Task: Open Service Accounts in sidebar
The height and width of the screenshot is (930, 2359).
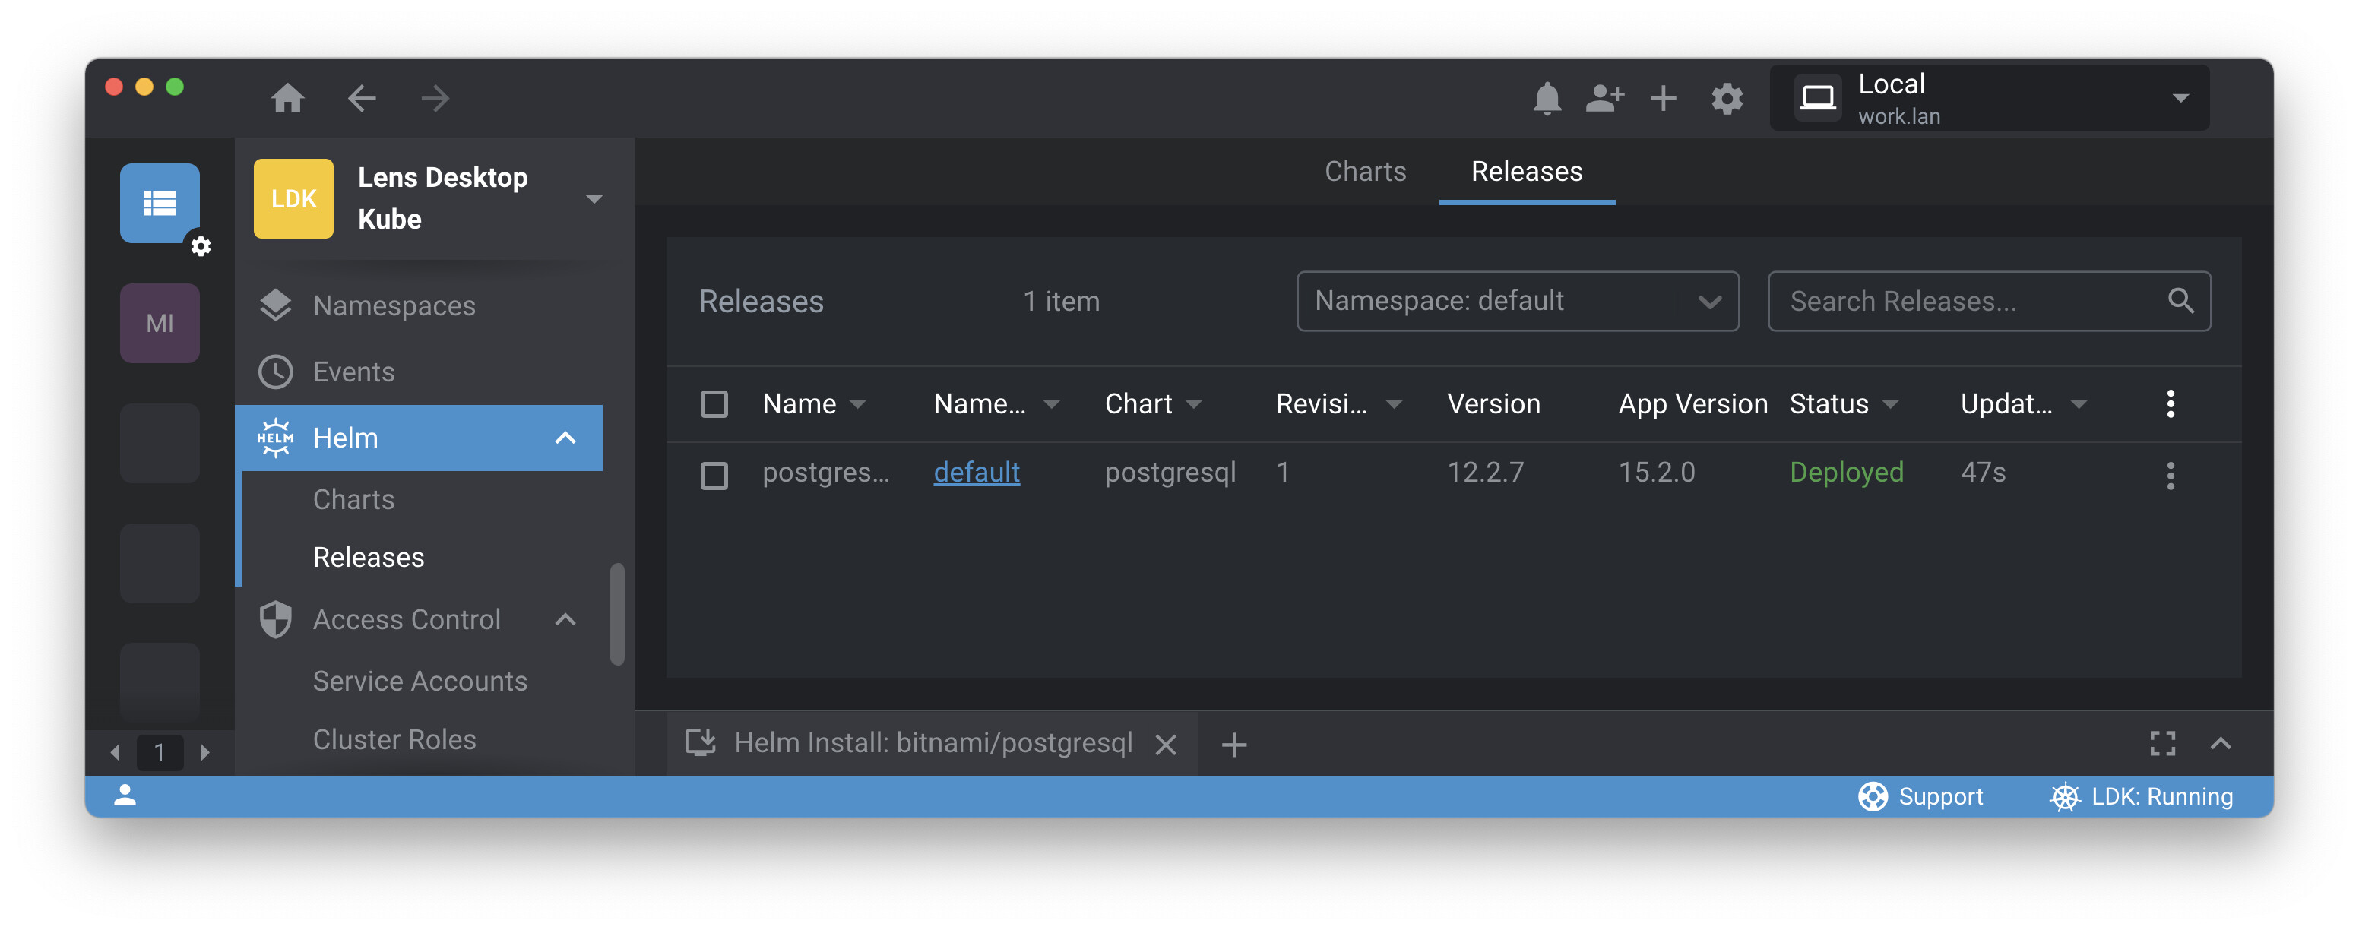Action: pos(420,681)
